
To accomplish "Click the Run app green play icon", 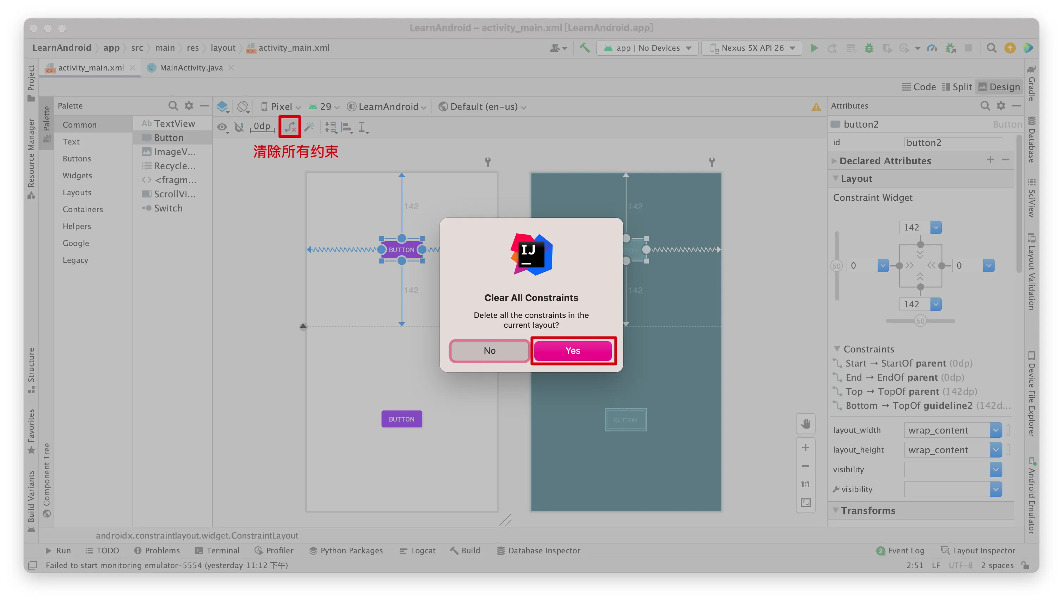I will (x=814, y=48).
